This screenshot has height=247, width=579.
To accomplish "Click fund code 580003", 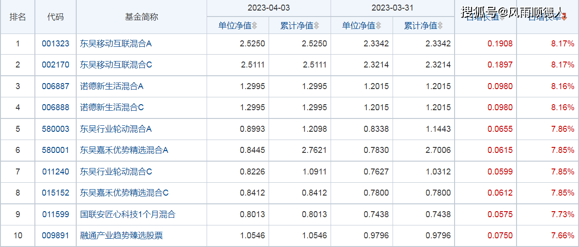I will tap(56, 129).
